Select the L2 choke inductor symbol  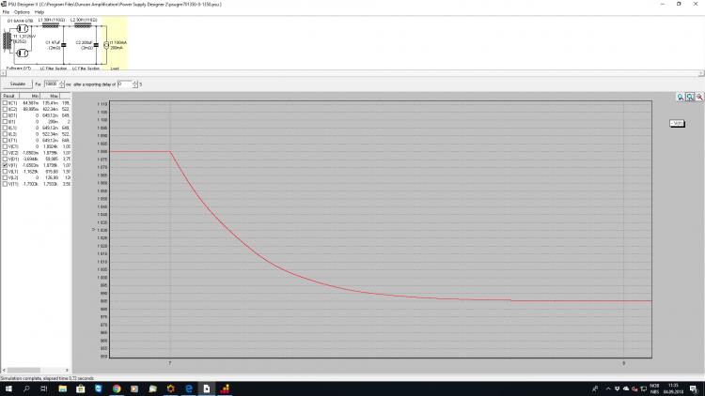tap(83, 25)
